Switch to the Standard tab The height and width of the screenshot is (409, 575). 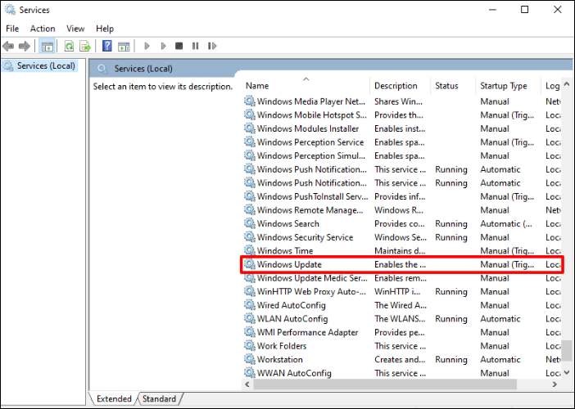tap(159, 399)
